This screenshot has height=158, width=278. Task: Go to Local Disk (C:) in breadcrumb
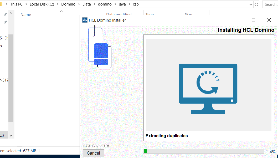coord(42,4)
